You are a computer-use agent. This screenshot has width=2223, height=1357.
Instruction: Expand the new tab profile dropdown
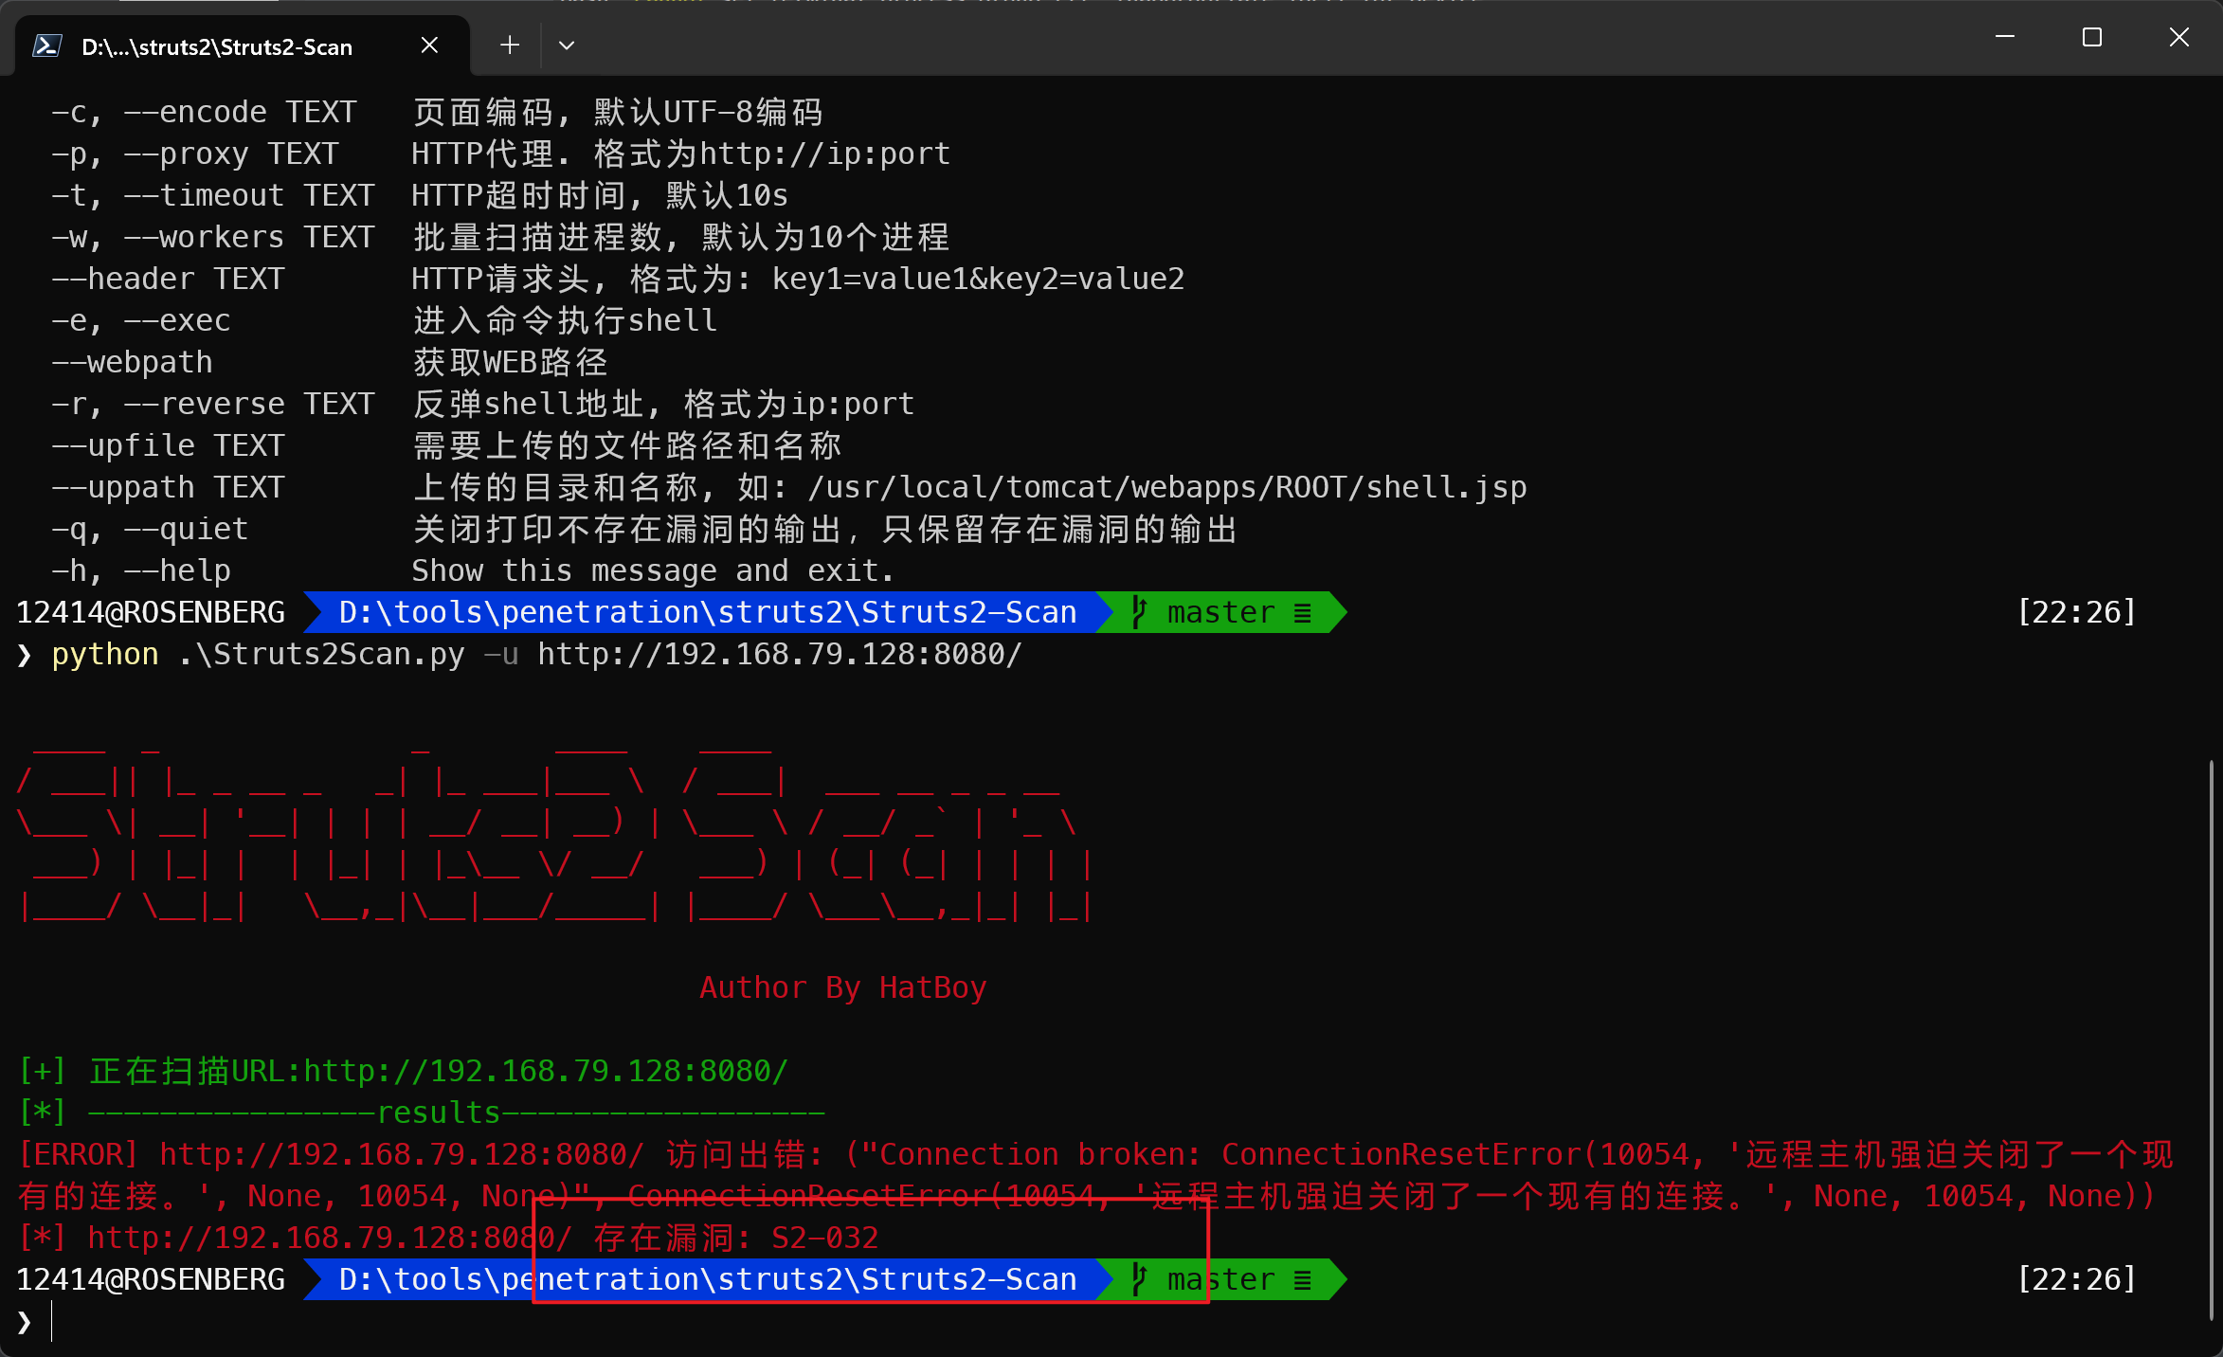[x=567, y=45]
